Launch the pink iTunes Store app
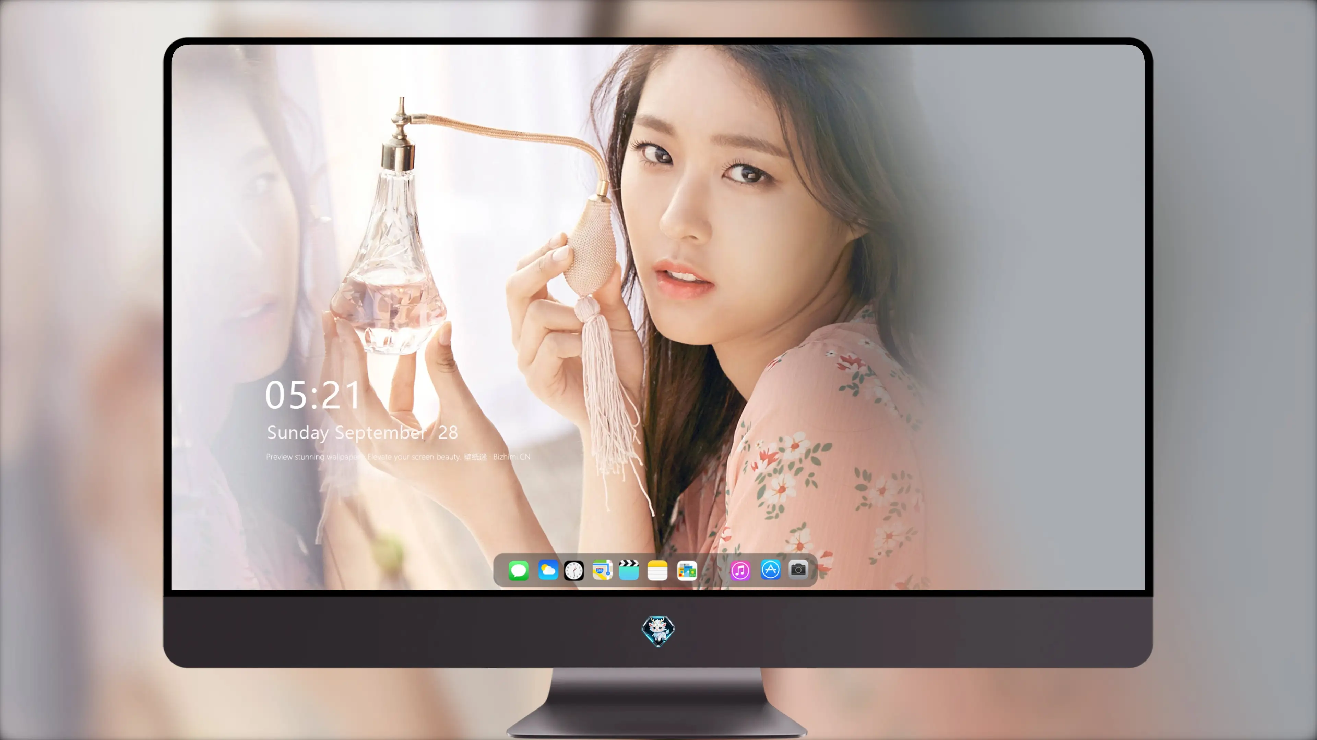This screenshot has height=740, width=1317. coord(740,570)
